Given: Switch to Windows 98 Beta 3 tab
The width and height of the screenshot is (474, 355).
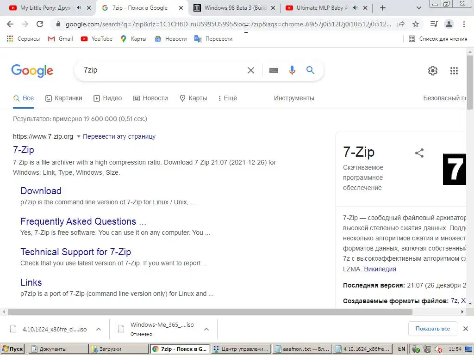Looking at the screenshot, I should coord(234,8).
